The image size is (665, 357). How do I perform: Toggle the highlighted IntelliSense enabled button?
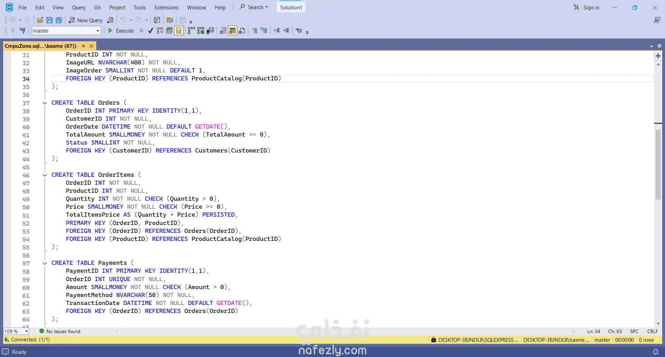pyautogui.click(x=179, y=31)
